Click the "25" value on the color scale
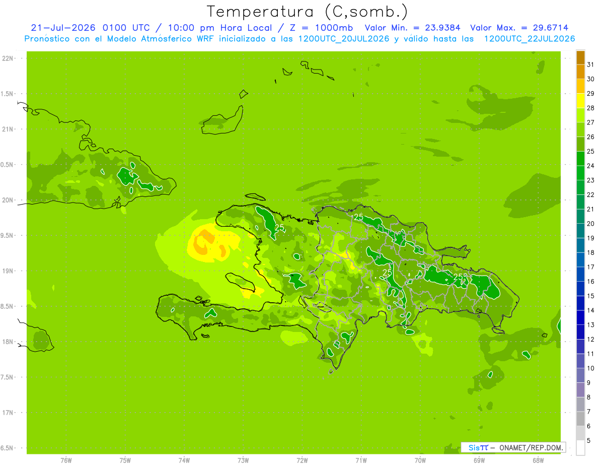 tap(591, 151)
